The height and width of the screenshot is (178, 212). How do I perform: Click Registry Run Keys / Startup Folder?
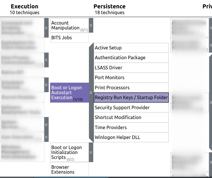click(131, 98)
